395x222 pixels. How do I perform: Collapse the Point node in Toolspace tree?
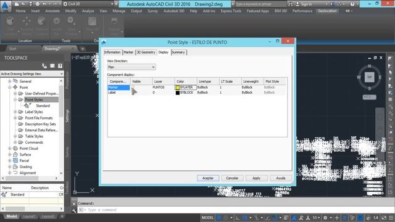coord(10,88)
